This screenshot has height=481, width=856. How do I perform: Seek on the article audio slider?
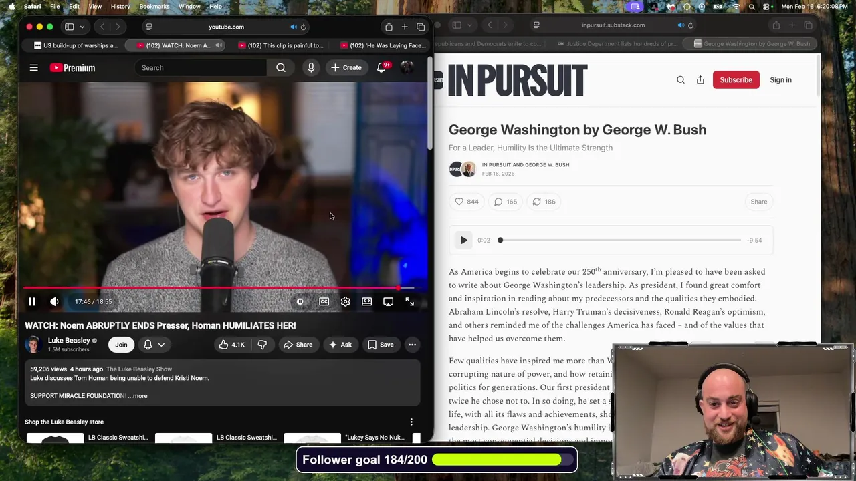point(620,240)
